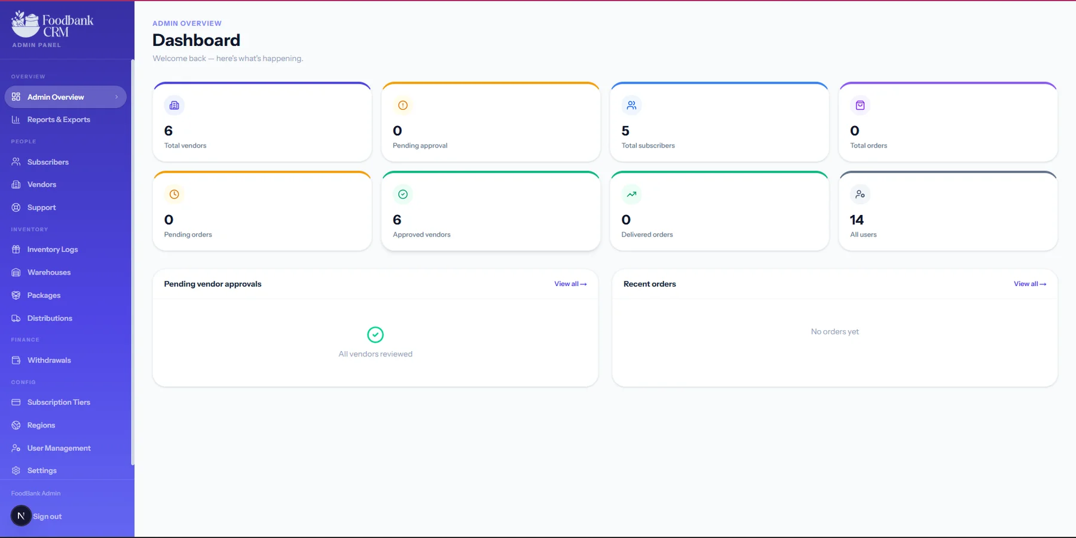View all recent orders
Image resolution: width=1076 pixels, height=538 pixels.
tap(1030, 284)
